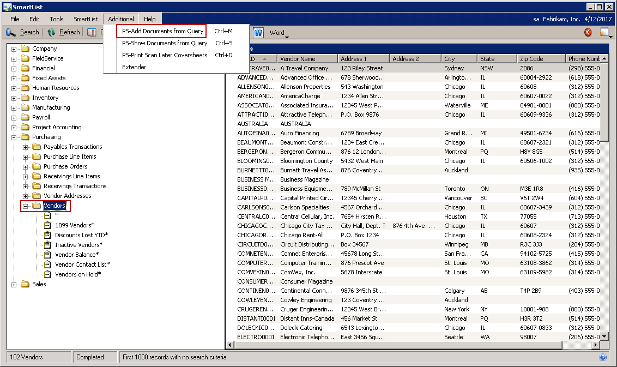The height and width of the screenshot is (367, 617).
Task: Open the 1099 Vendors* favorite icon
Action: pyautogui.click(x=47, y=225)
